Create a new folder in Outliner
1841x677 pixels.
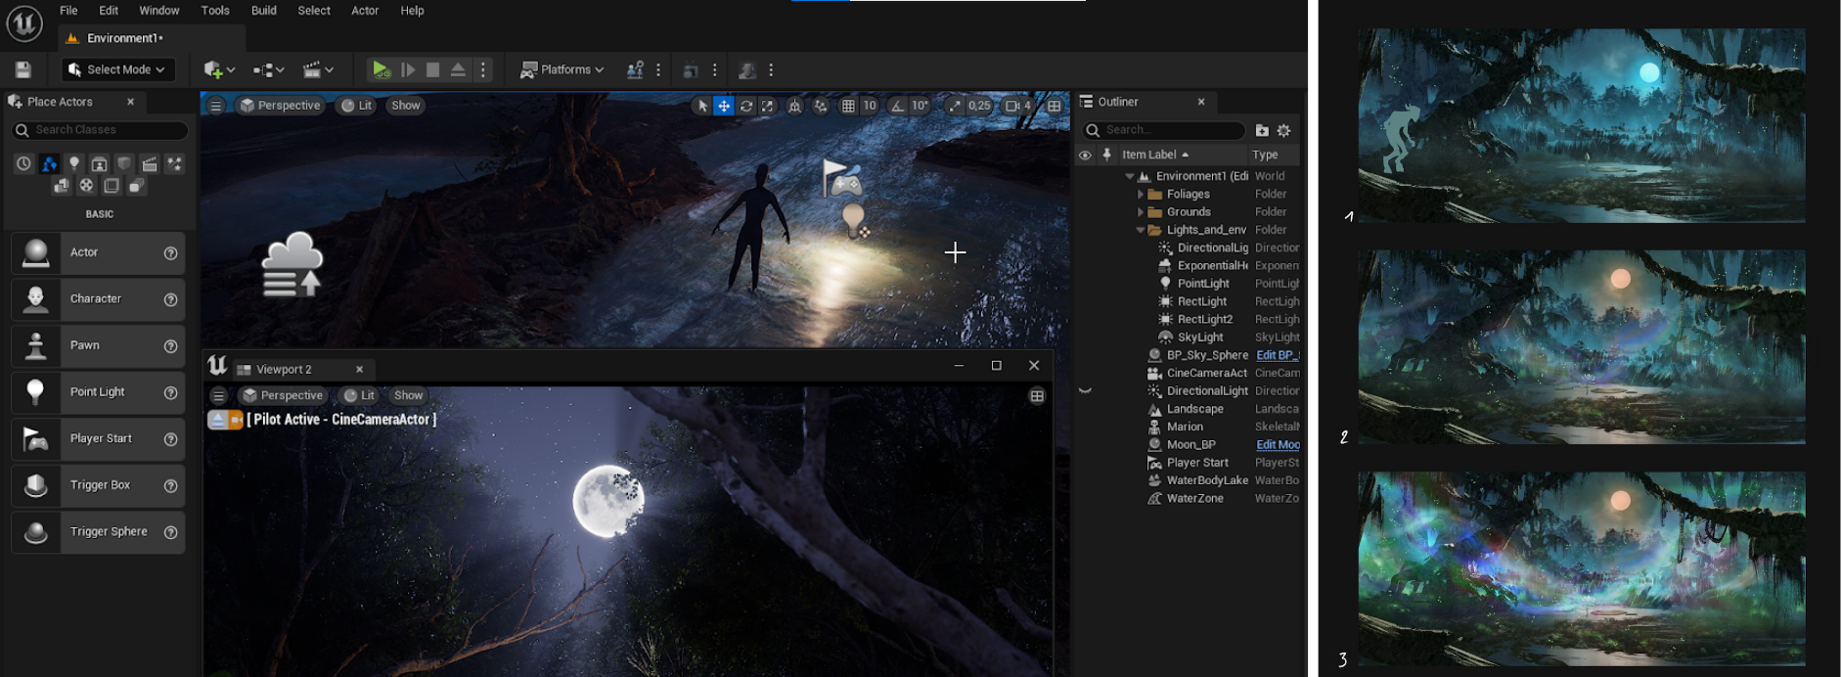pyautogui.click(x=1262, y=130)
